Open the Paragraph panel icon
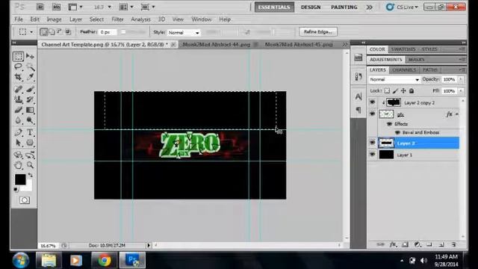Viewport: 478px width, 269px height. (x=358, y=110)
